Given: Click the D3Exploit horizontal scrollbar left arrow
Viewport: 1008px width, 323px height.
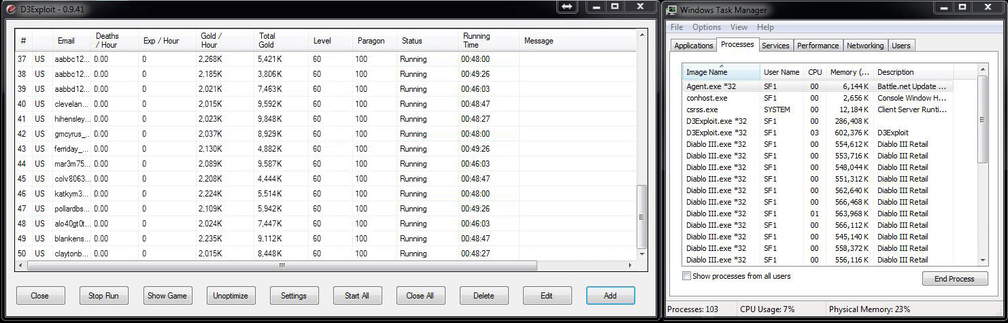Looking at the screenshot, I should pos(21,266).
